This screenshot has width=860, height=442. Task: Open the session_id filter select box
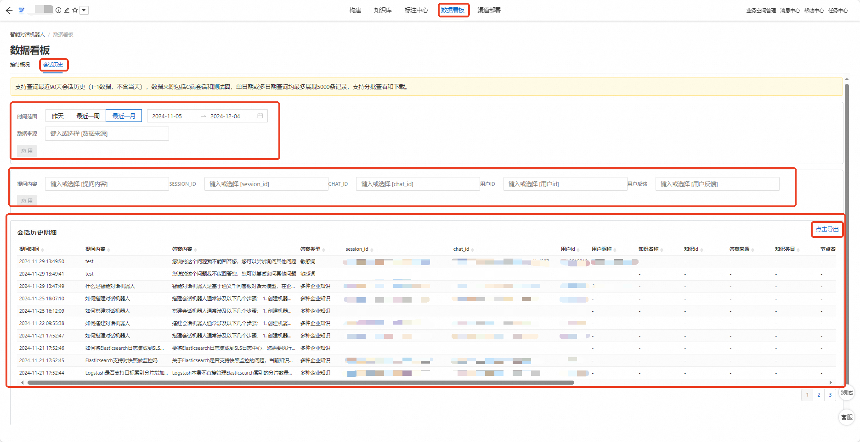pos(266,184)
